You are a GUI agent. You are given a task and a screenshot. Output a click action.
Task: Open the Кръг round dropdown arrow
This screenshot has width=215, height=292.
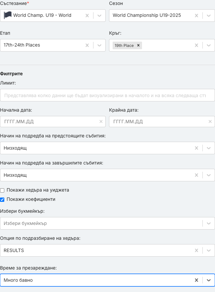(209, 45)
